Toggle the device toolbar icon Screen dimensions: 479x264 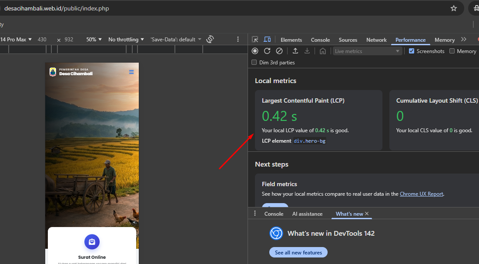(x=267, y=40)
